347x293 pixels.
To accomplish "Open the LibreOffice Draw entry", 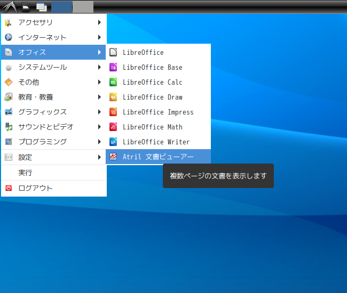I will pyautogui.click(x=158, y=97).
